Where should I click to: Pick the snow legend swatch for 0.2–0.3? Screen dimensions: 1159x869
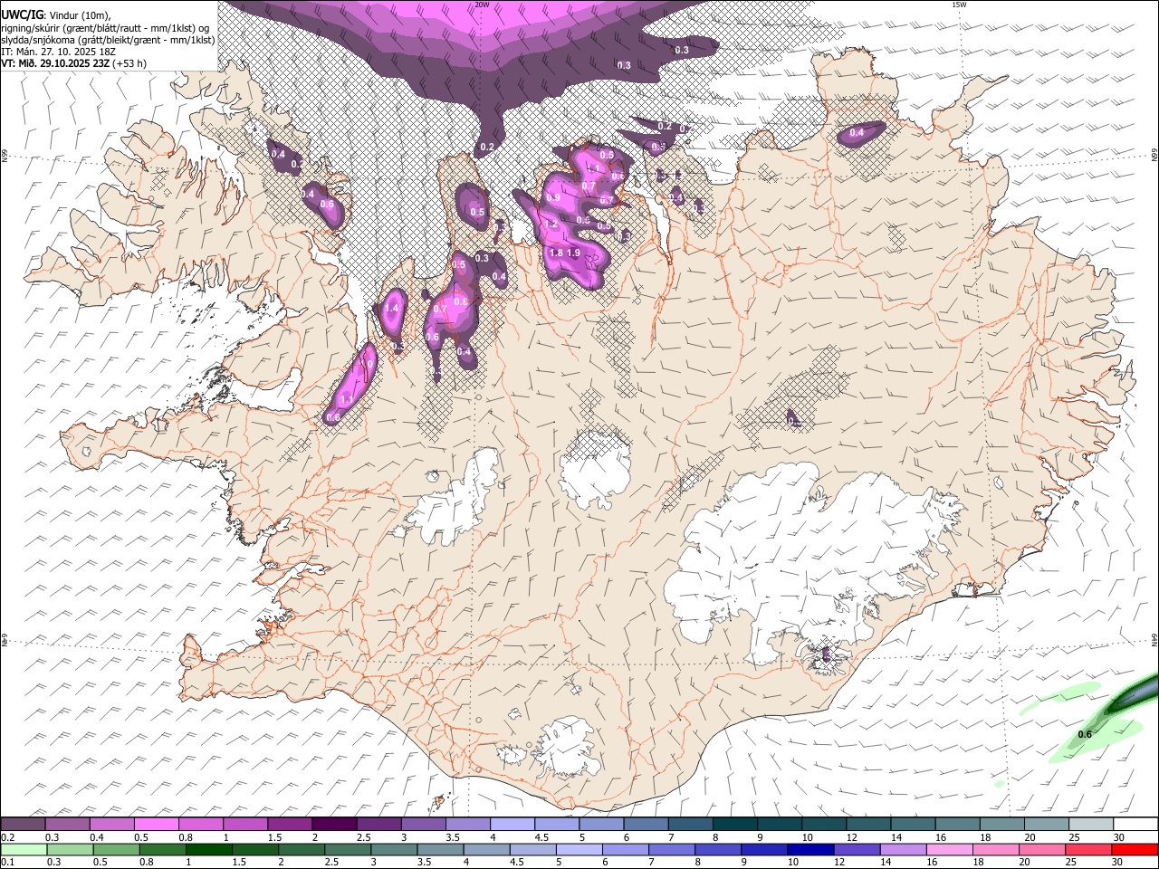coord(23,825)
